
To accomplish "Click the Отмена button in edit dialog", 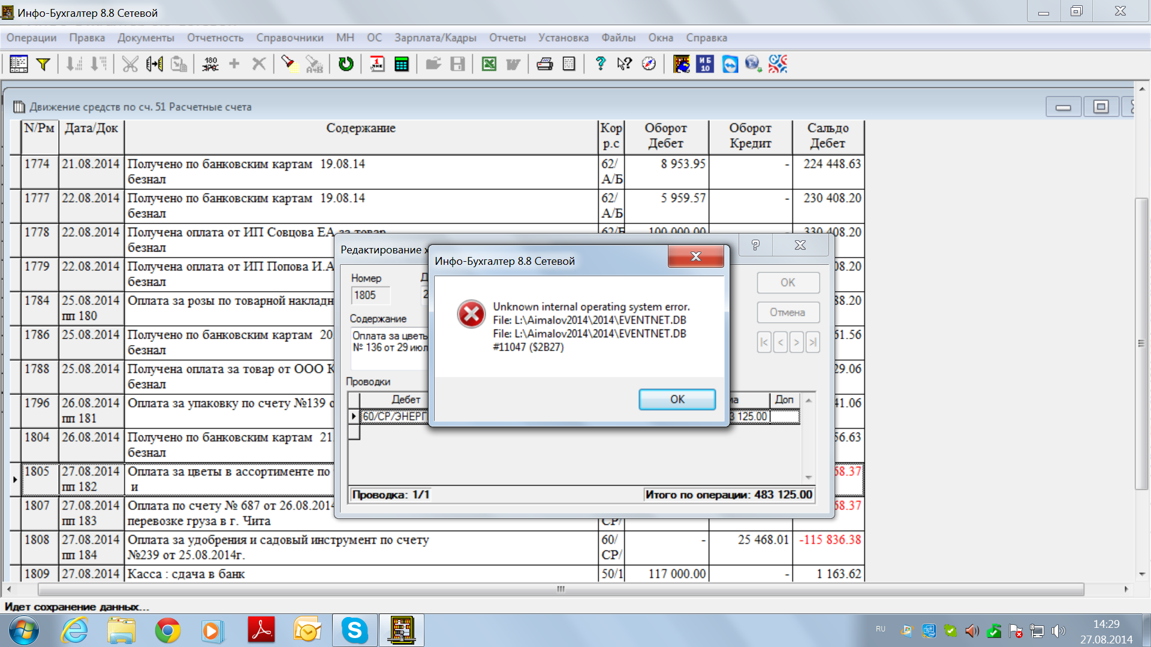I will coord(788,313).
